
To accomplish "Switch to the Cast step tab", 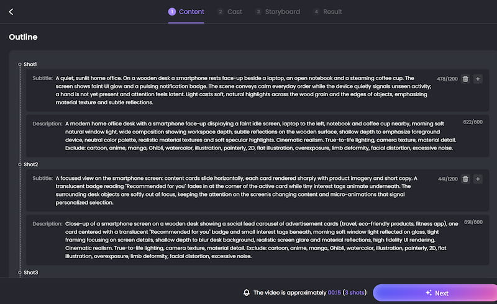I will [230, 12].
